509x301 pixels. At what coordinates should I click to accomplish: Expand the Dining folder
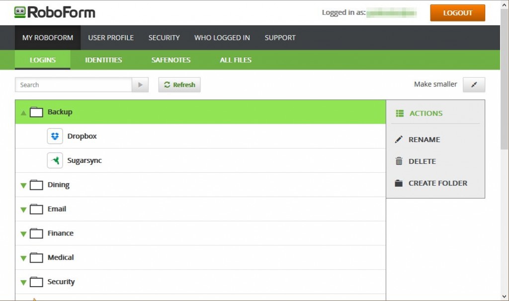[23, 186]
